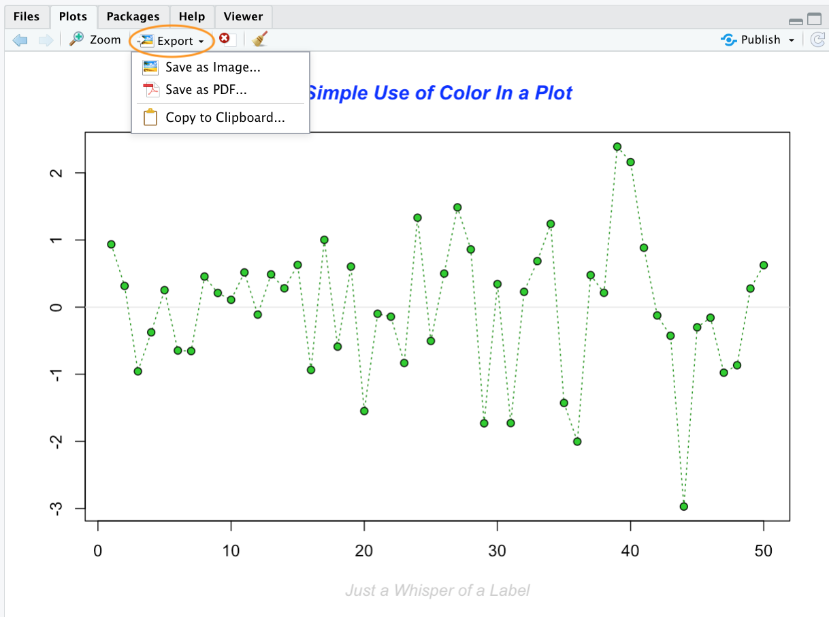The image size is (829, 617).
Task: Clear all plots using broom icon
Action: click(259, 40)
